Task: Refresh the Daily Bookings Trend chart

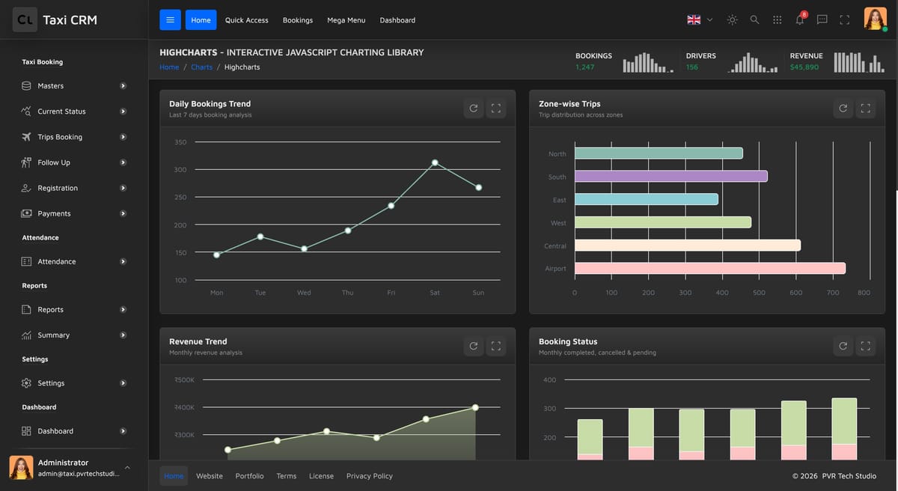Action: (473, 109)
